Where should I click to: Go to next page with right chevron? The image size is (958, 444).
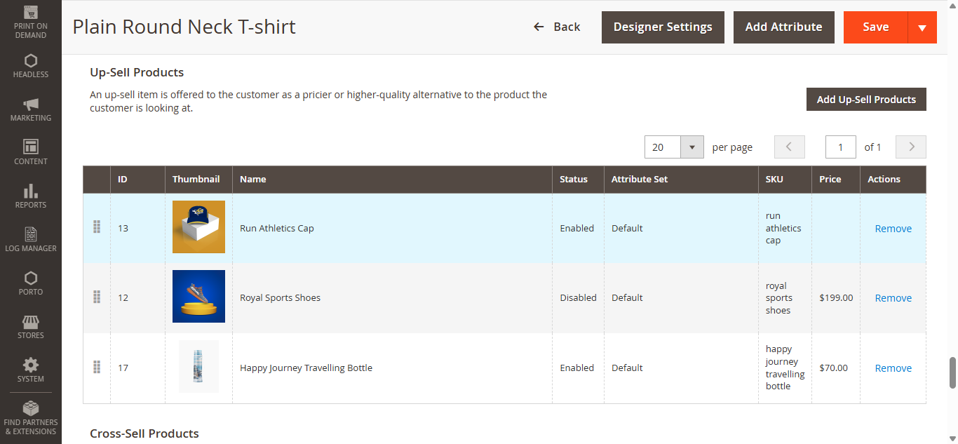pyautogui.click(x=911, y=147)
